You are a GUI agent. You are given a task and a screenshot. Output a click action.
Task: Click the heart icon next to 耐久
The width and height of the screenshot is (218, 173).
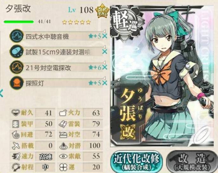[x=16, y=113]
